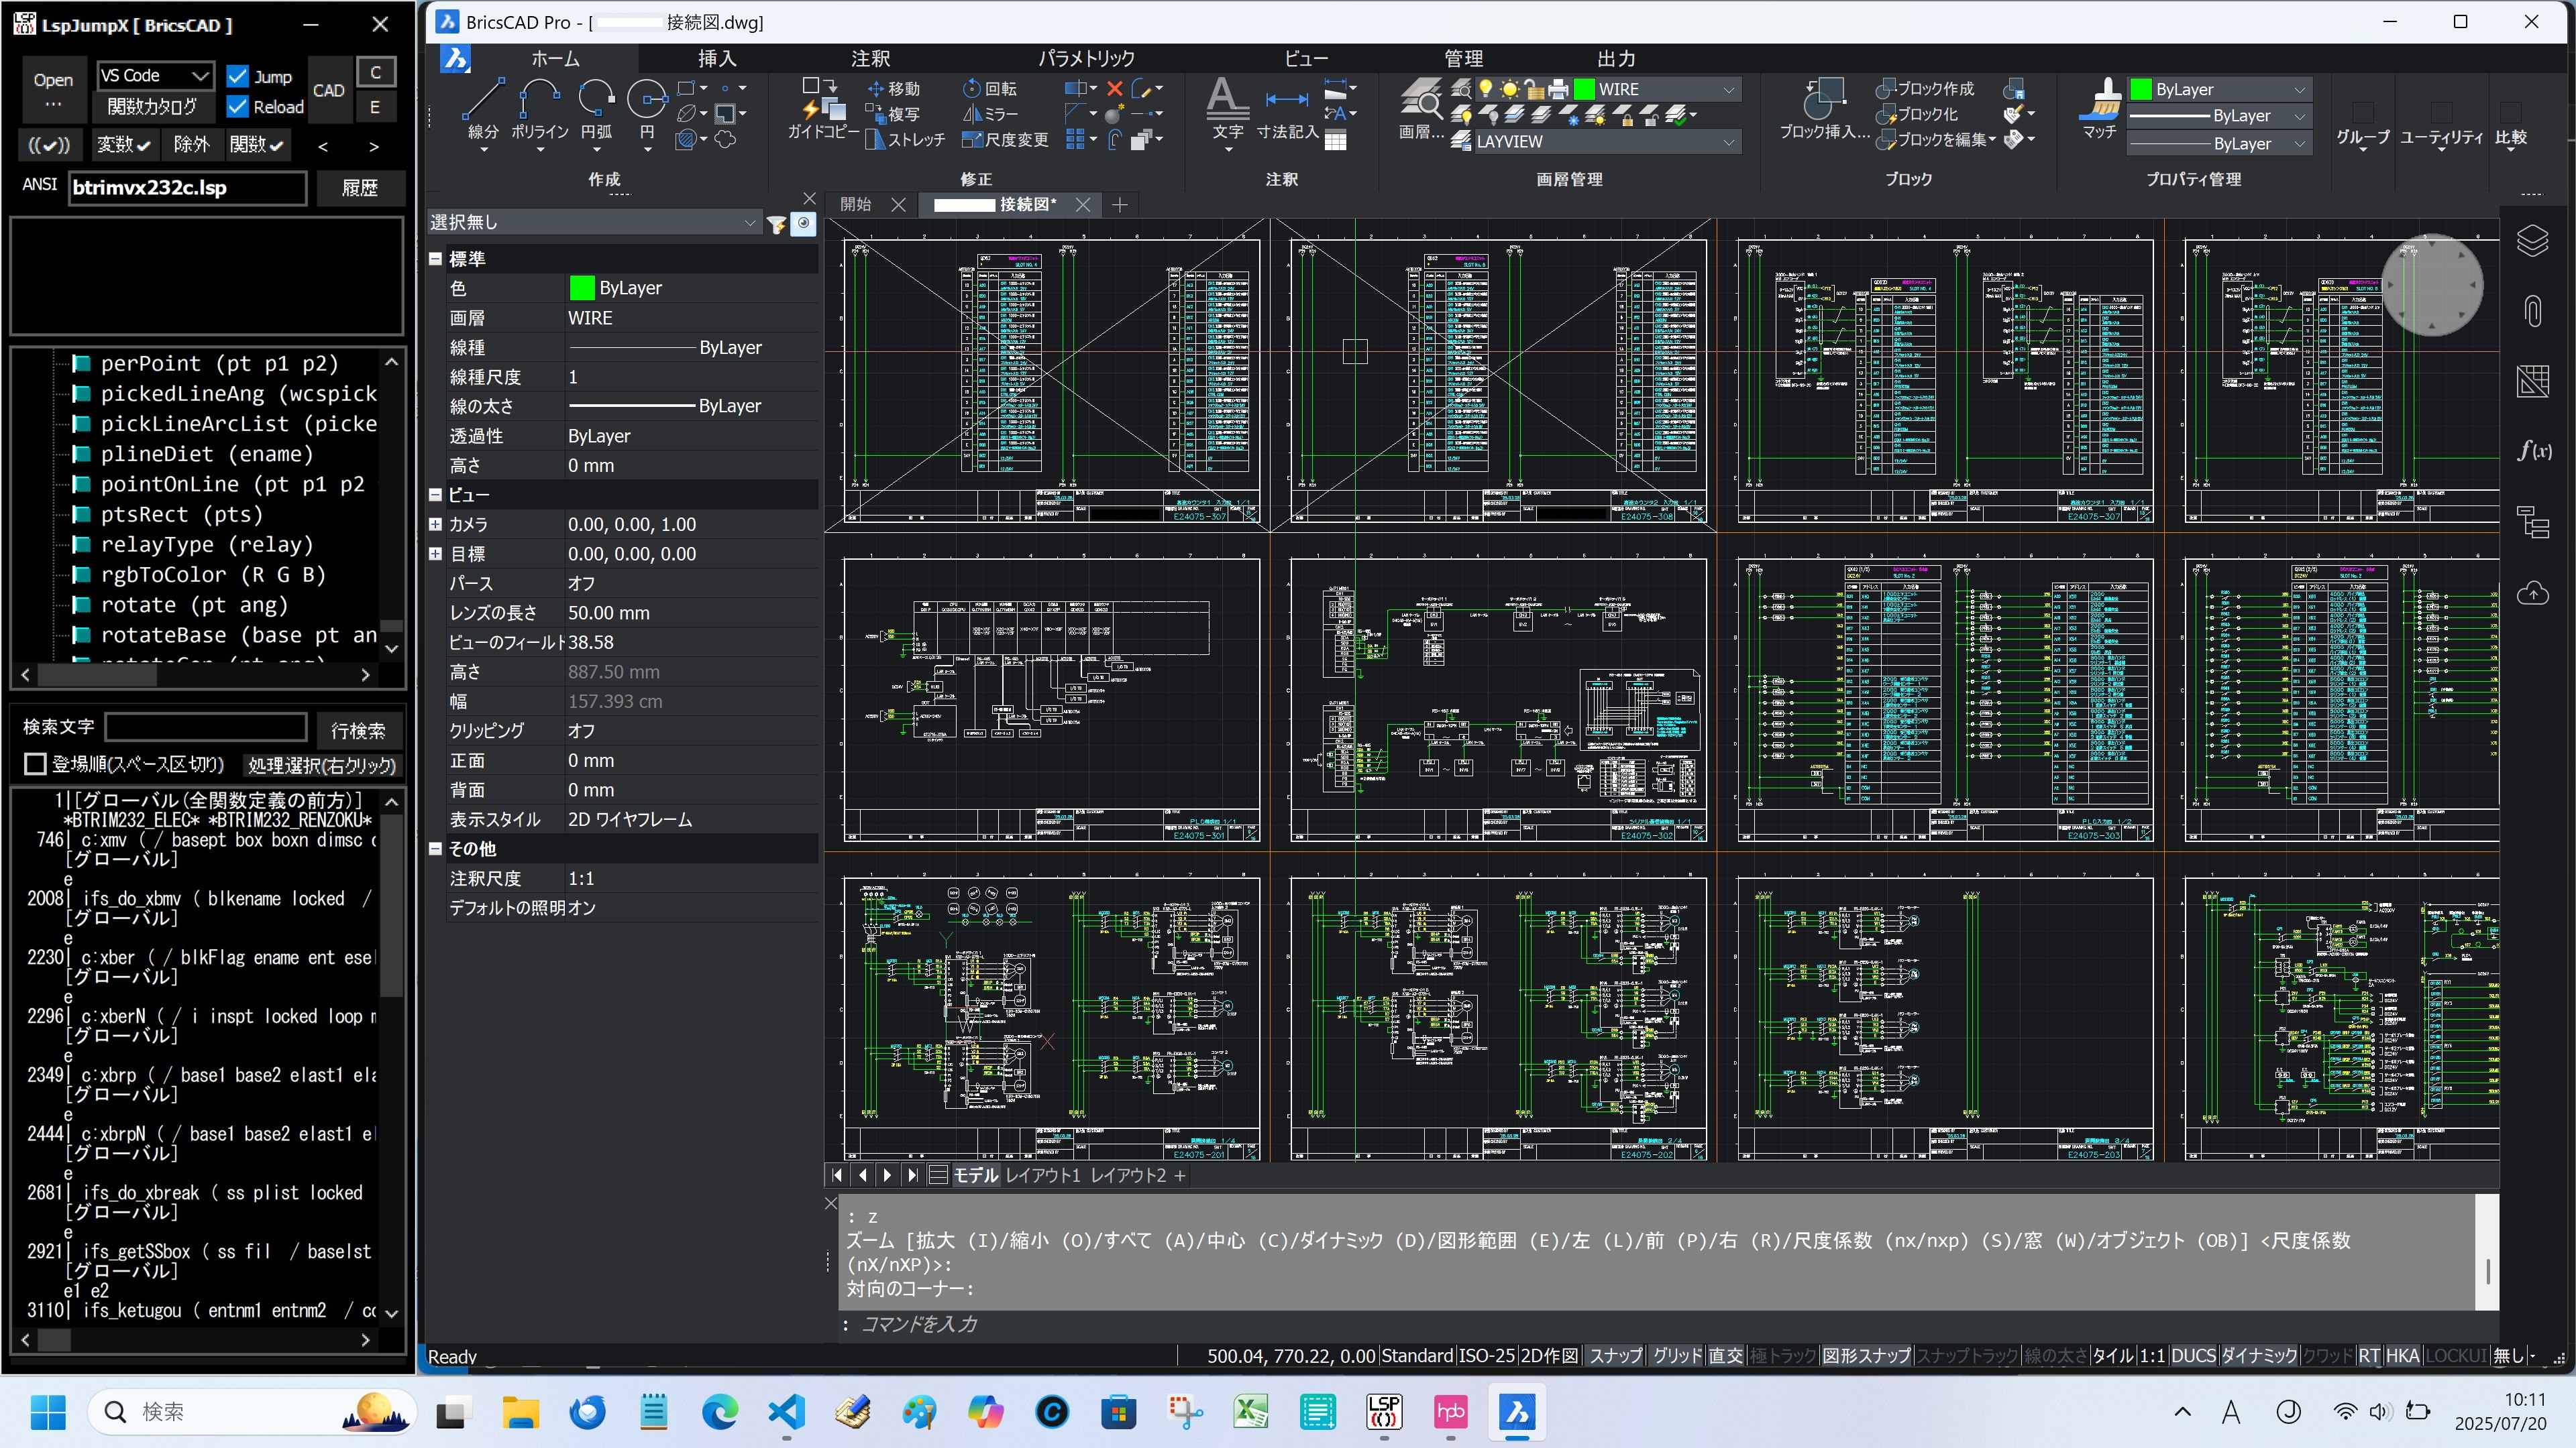Switch to the 挿入 ribbon tab
The width and height of the screenshot is (2576, 1448).
tap(716, 59)
